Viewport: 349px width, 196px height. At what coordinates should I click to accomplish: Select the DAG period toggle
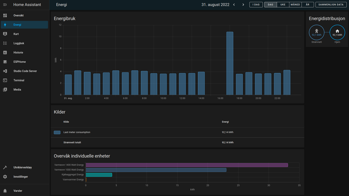point(270,5)
